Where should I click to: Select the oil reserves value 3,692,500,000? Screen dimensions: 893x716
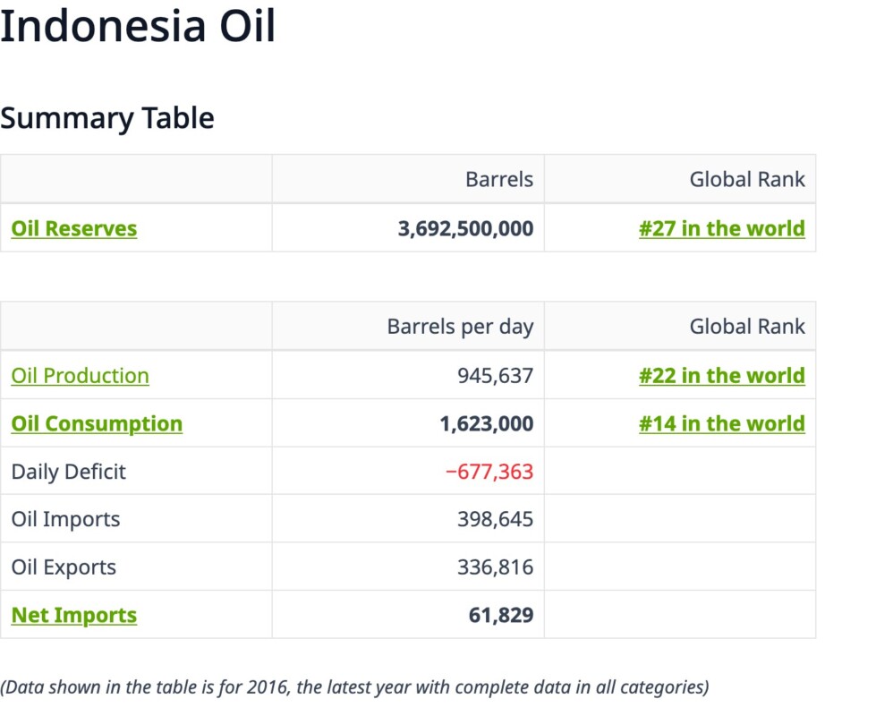465,228
